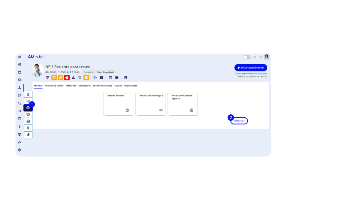Open the calendar icon in the left sidebar

click(x=19, y=72)
